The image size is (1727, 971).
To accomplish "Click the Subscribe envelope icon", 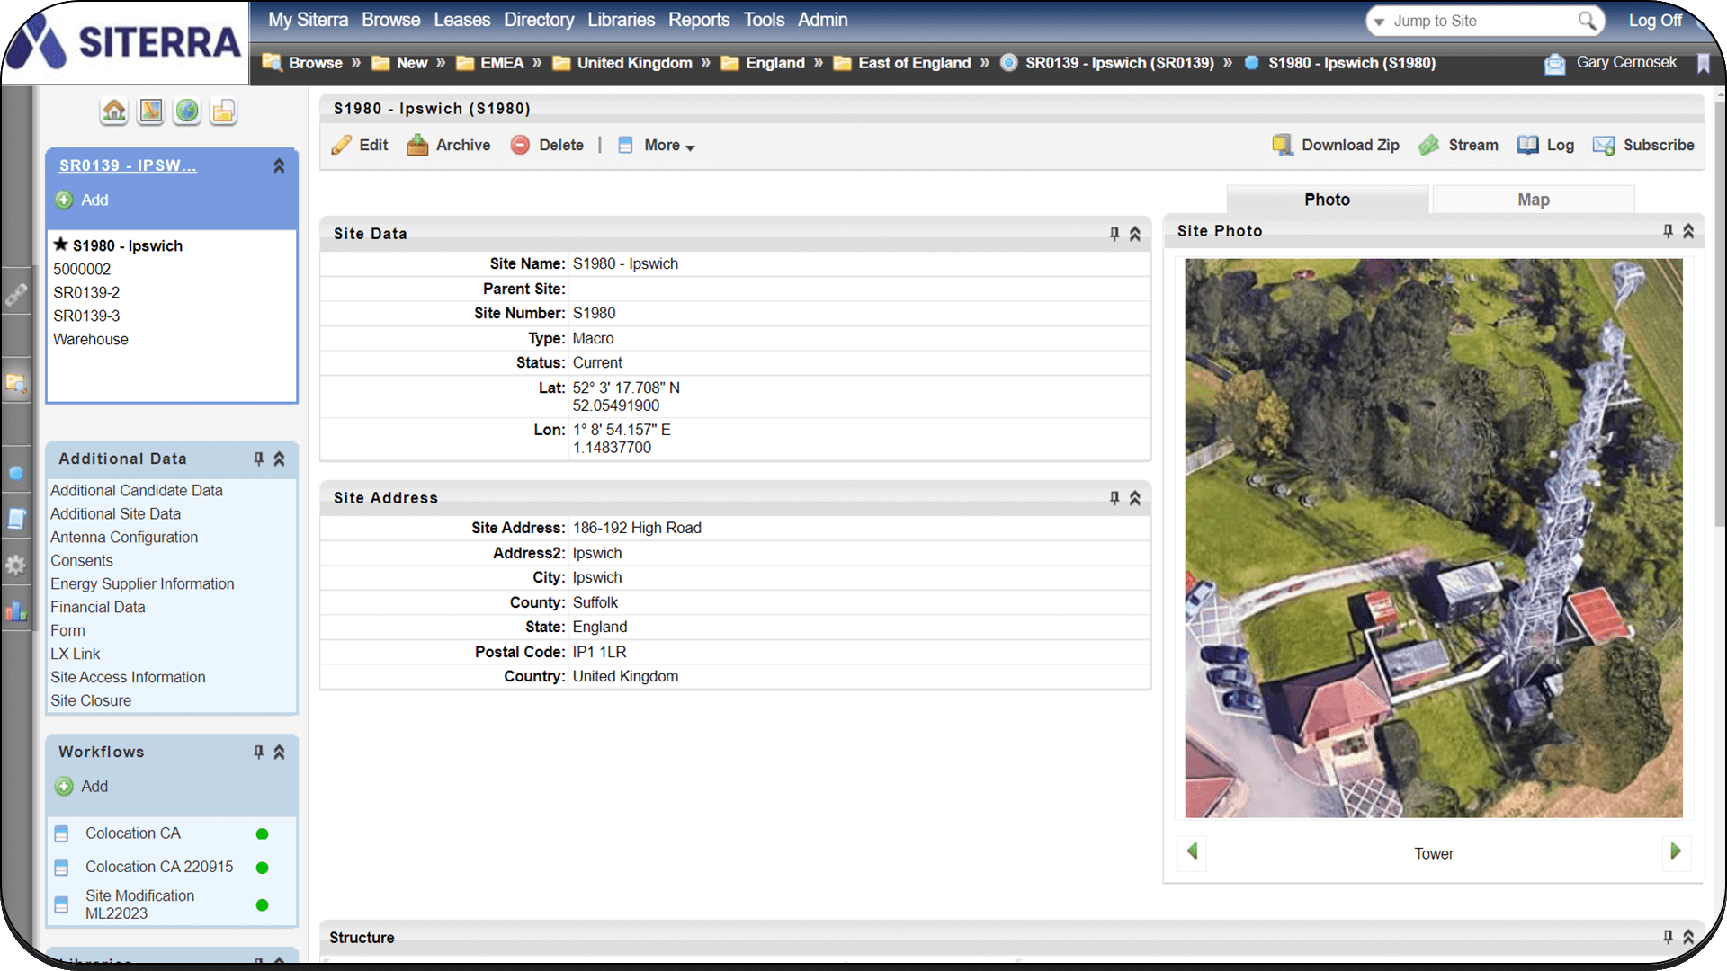I will pyautogui.click(x=1604, y=145).
